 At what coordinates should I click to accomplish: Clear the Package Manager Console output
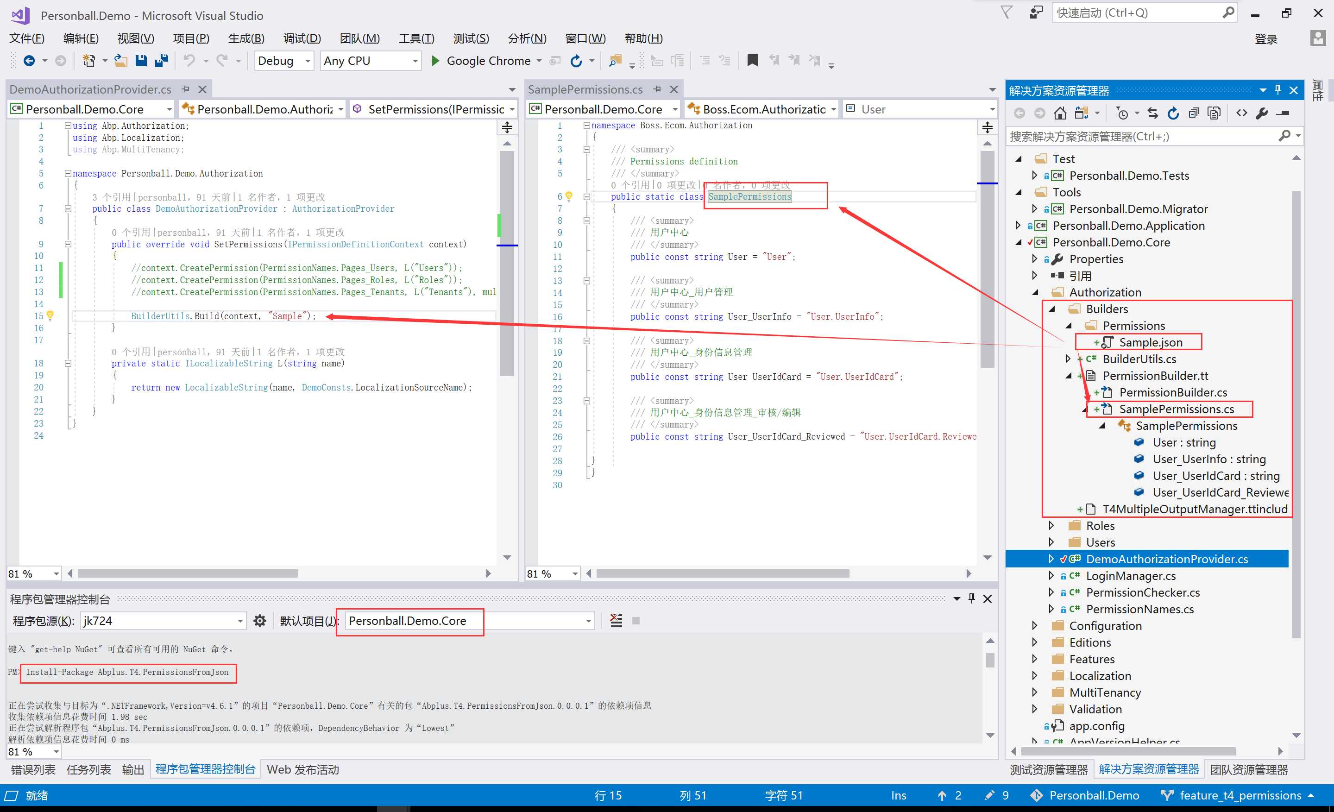(616, 620)
